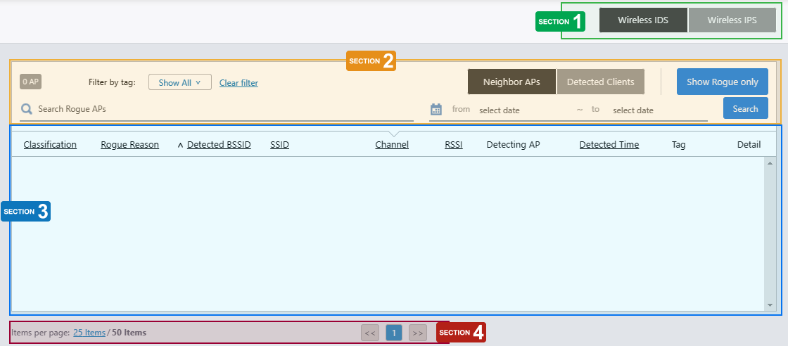The width and height of the screenshot is (788, 346).
Task: Go to next page with >> button
Action: [418, 333]
